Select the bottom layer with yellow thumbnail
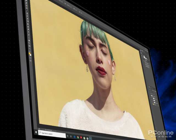 point(155,104)
